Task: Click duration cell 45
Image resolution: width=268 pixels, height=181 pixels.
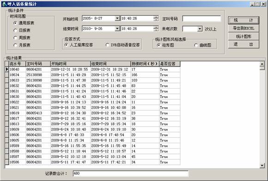Action: pos(145,157)
